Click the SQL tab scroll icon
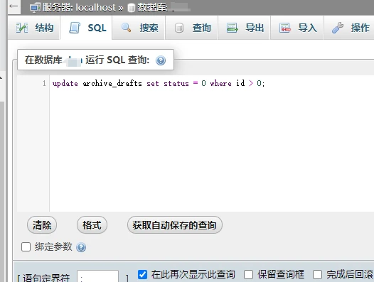 (75, 28)
